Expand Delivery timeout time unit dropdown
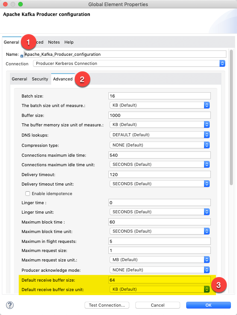The image size is (237, 315). coord(160,184)
